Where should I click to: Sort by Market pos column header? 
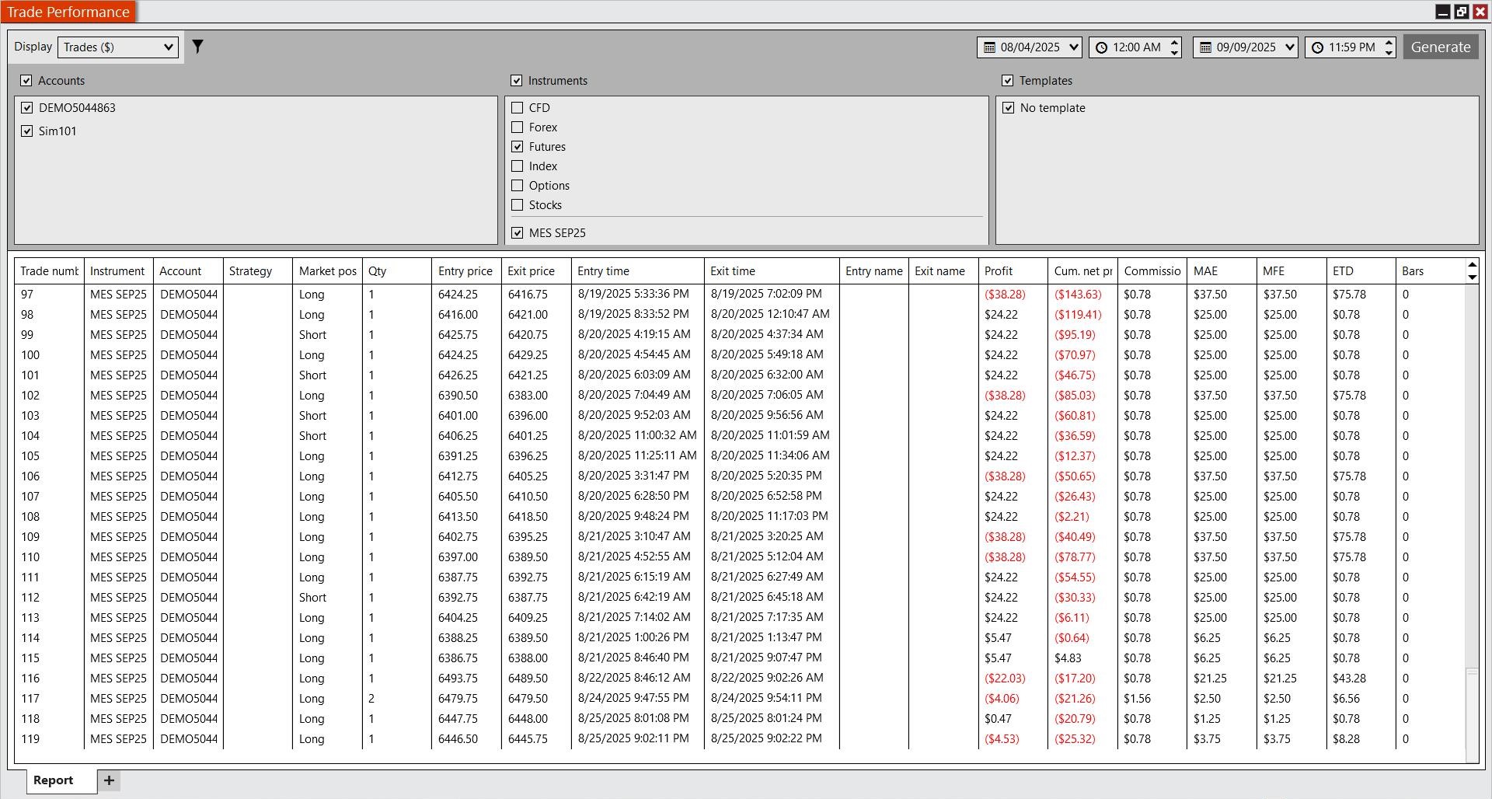[x=327, y=271]
